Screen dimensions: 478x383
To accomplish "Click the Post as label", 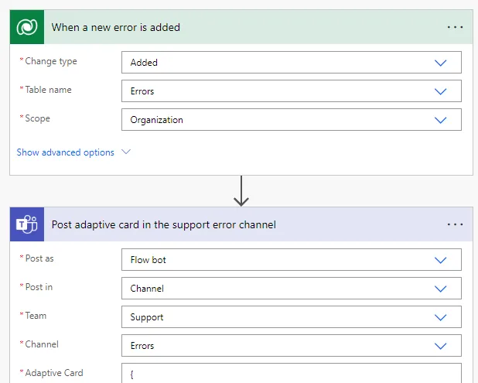I will click(39, 258).
